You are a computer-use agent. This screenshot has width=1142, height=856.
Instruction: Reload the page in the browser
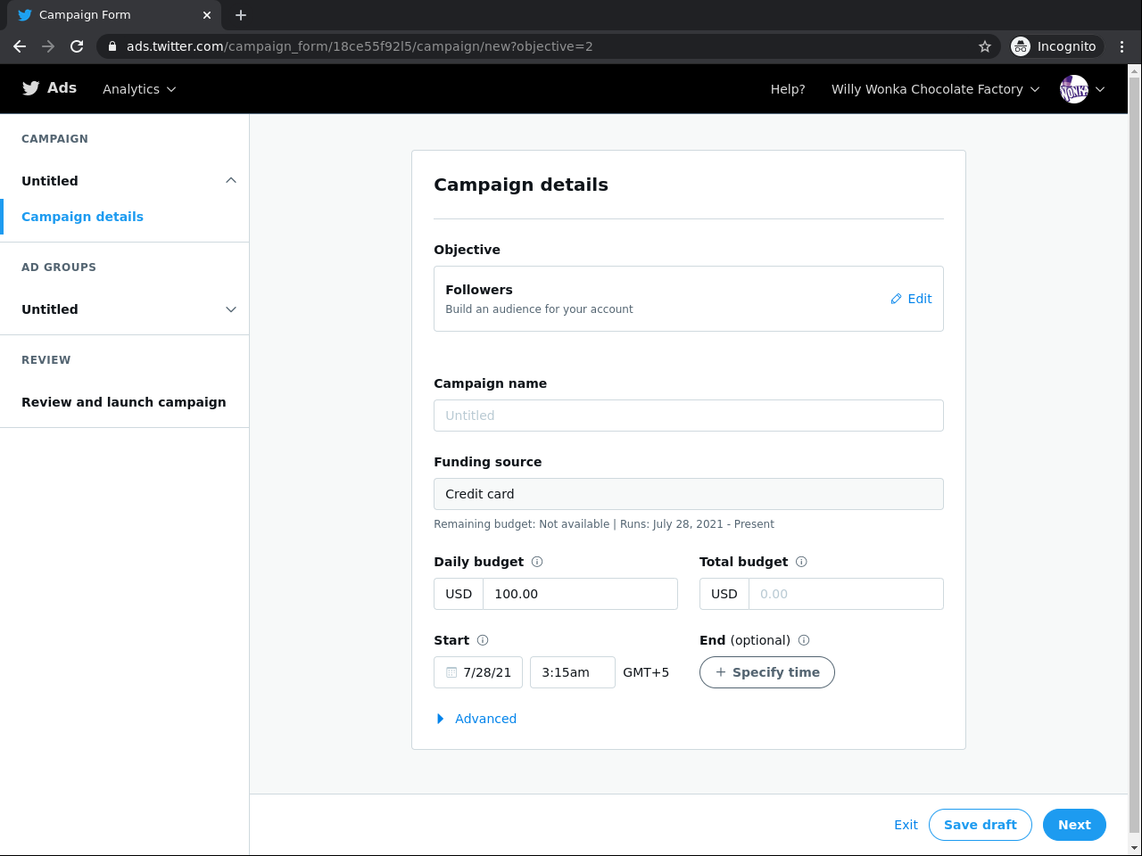[77, 46]
